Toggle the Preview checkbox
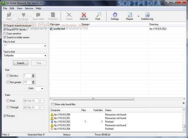This screenshot has height=138, width=188. 5,116
